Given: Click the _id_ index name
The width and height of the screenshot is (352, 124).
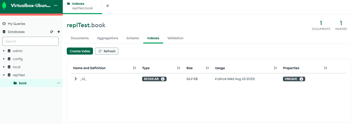Looking at the screenshot, I should (x=83, y=79).
